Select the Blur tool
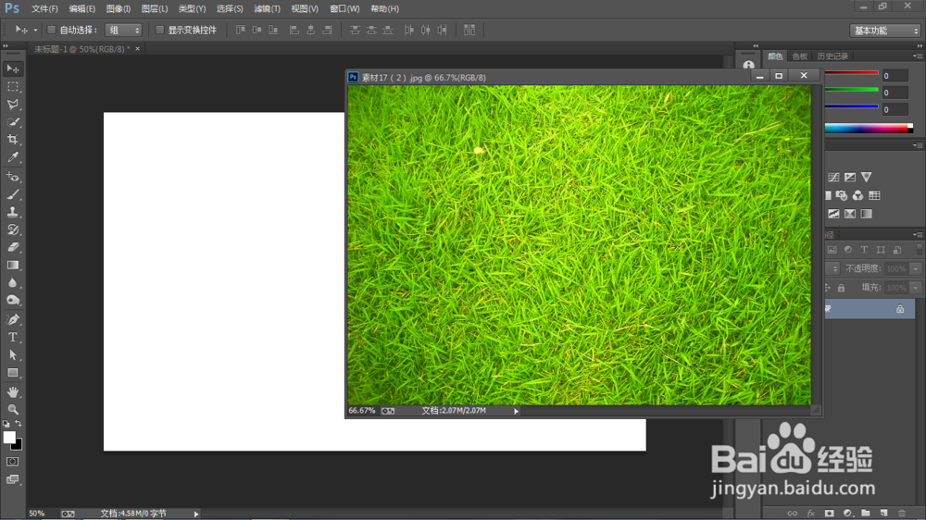This screenshot has height=520, width=926. click(12, 283)
